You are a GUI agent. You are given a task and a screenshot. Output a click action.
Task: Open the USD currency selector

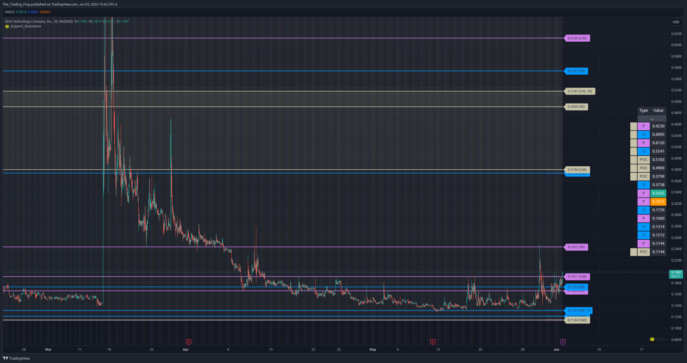click(x=676, y=22)
